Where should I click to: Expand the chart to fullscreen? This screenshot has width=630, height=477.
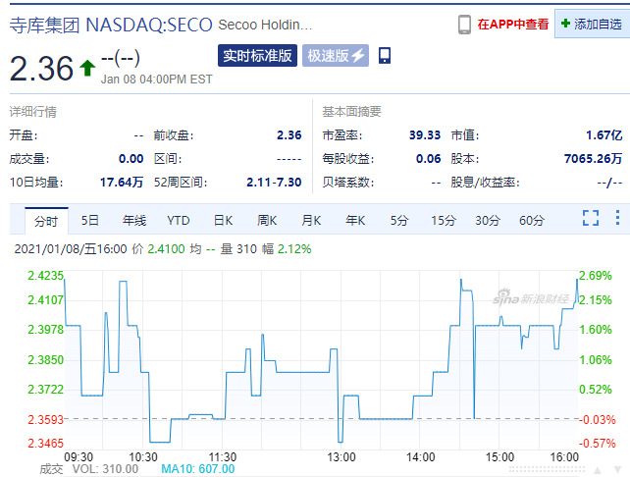(x=591, y=218)
